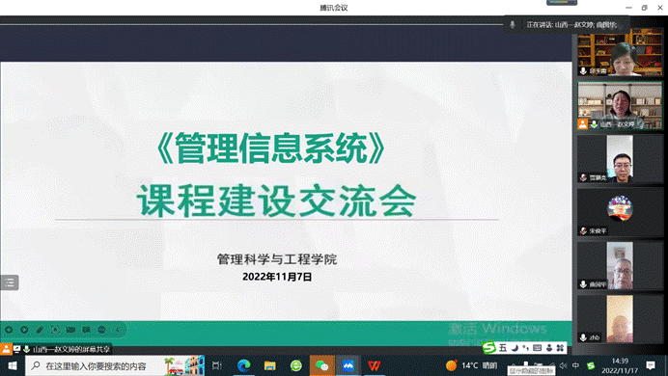Launch Microsoft Edge from the taskbar

click(243, 365)
